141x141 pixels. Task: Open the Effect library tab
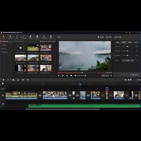point(30,37)
